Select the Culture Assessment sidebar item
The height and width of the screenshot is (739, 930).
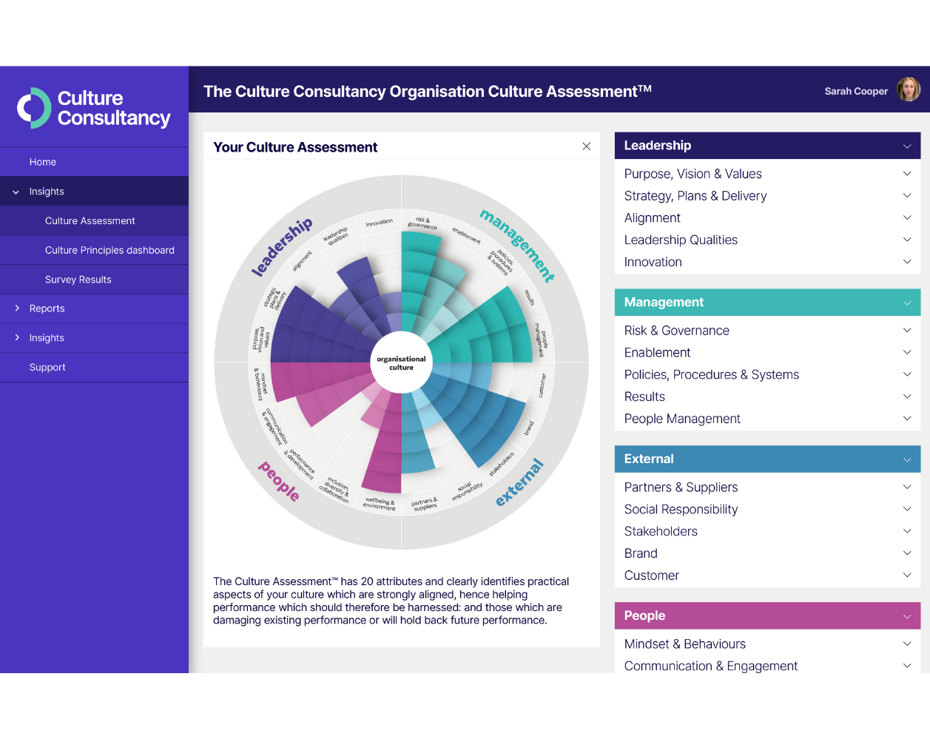[90, 221]
